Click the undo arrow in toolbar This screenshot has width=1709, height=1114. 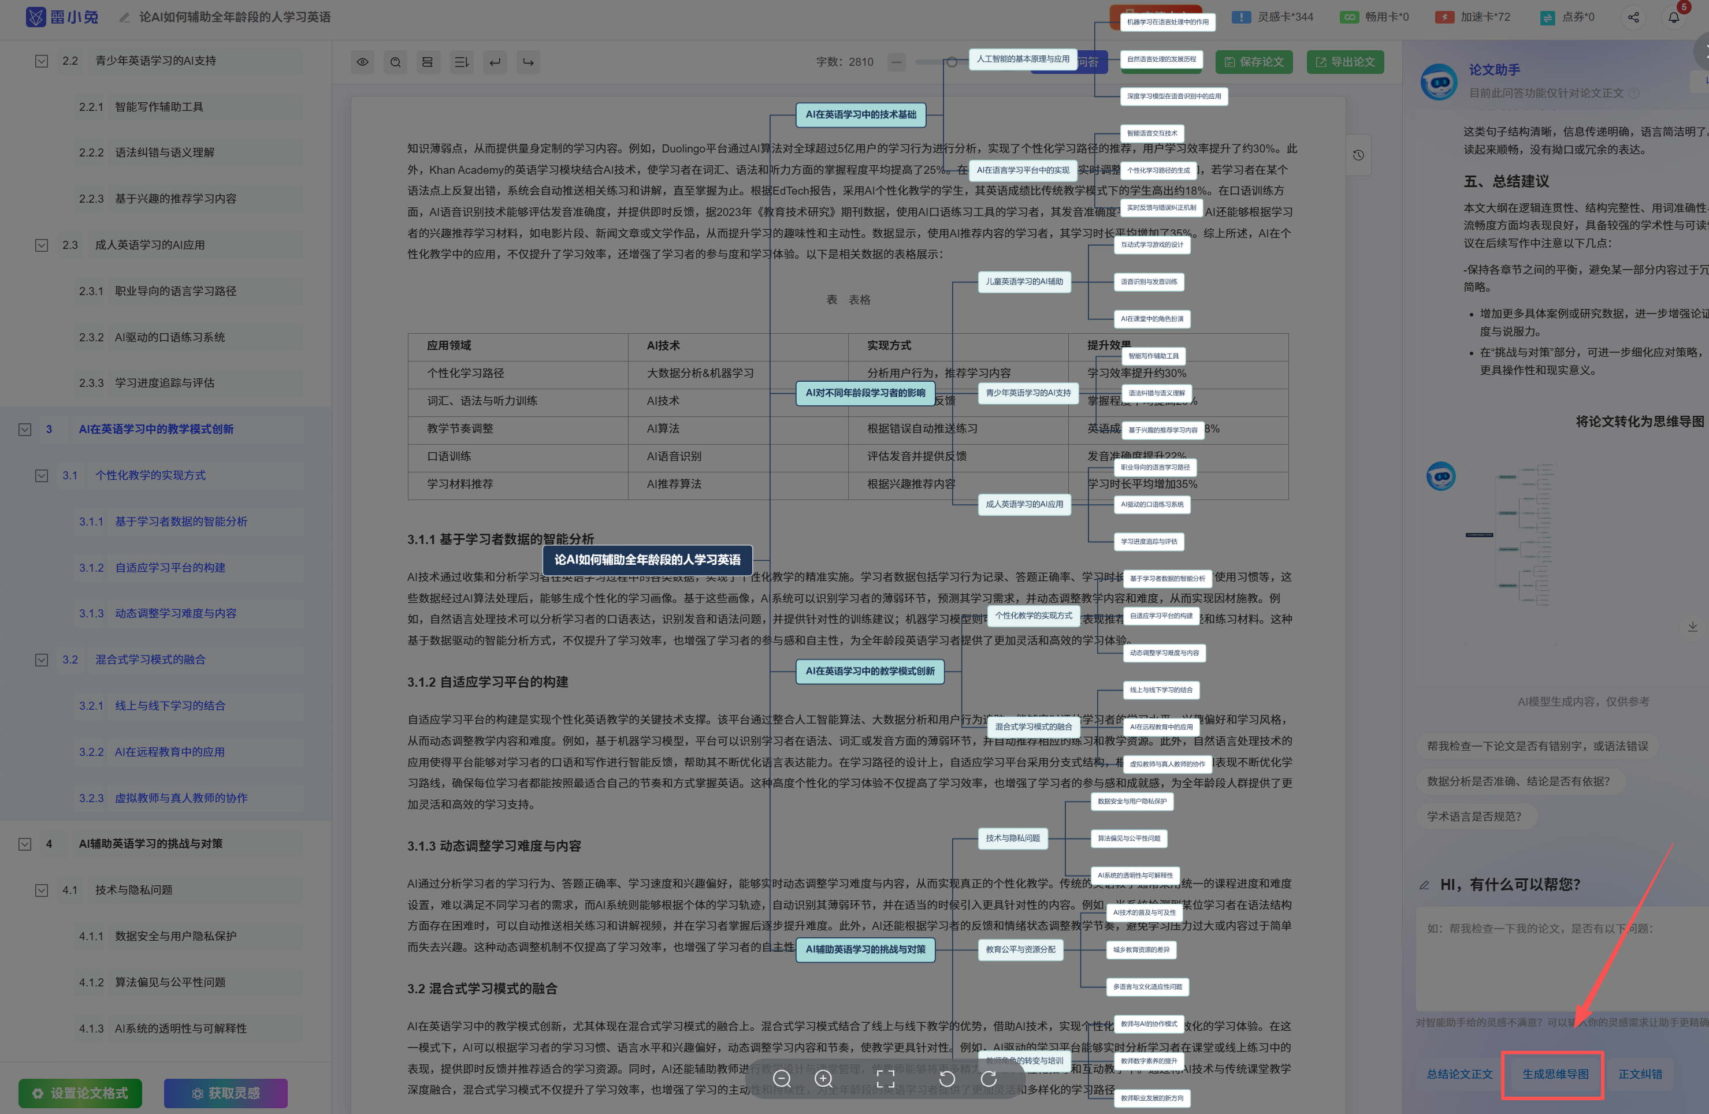click(x=495, y=62)
